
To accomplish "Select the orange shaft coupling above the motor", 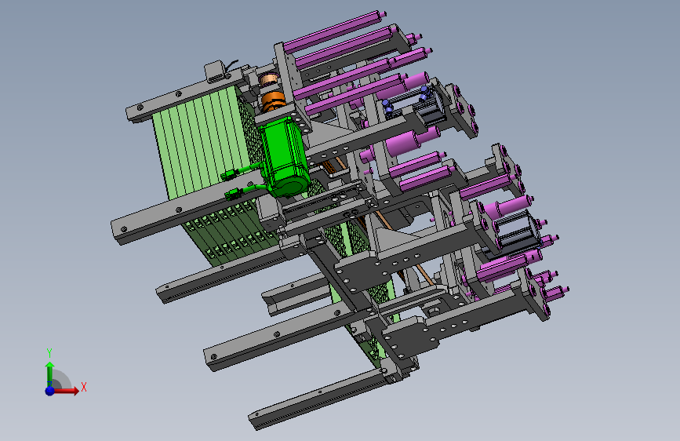I will (x=272, y=100).
